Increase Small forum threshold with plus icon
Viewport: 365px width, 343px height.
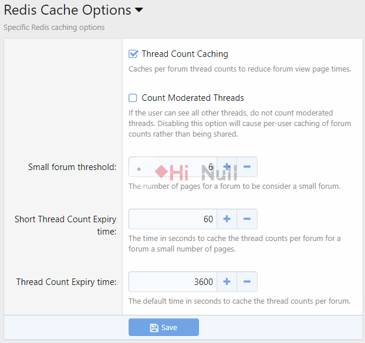[x=227, y=167]
